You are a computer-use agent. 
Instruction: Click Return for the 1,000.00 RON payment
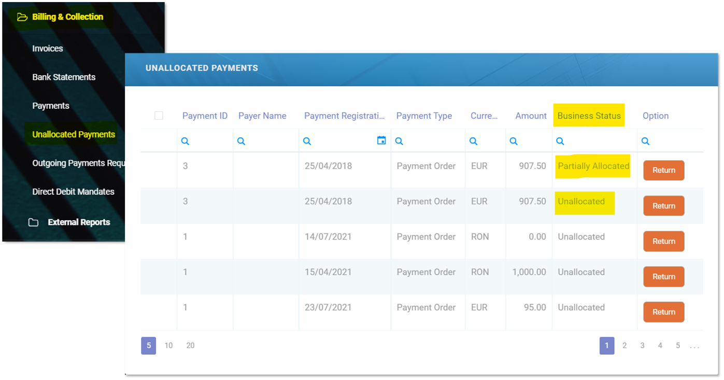tap(663, 277)
